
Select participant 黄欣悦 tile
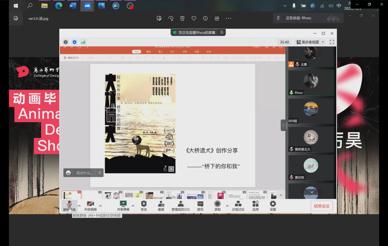click(311, 168)
